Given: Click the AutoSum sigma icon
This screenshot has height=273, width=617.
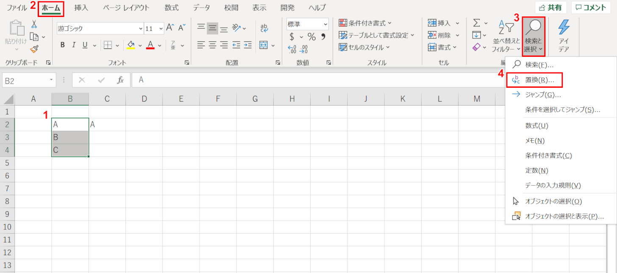Looking at the screenshot, I should coord(476,23).
